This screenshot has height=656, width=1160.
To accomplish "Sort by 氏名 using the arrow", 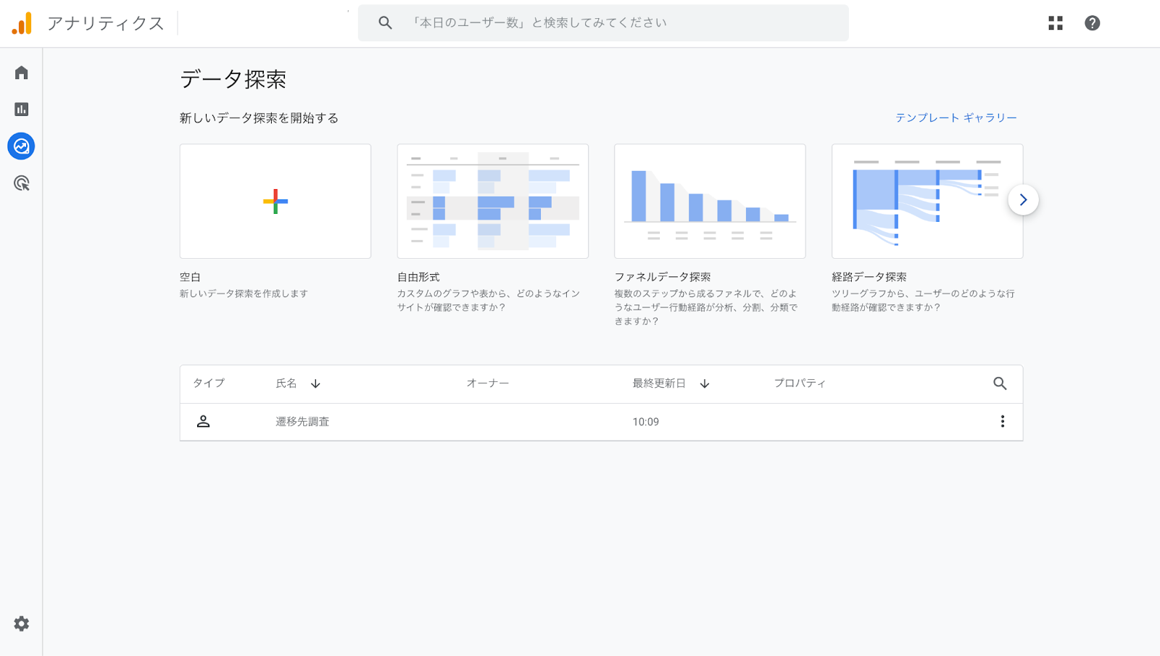I will point(315,383).
